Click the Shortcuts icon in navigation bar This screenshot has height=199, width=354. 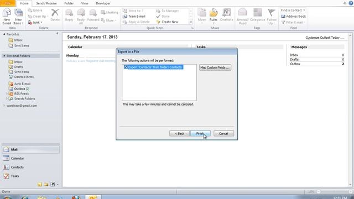[53, 184]
